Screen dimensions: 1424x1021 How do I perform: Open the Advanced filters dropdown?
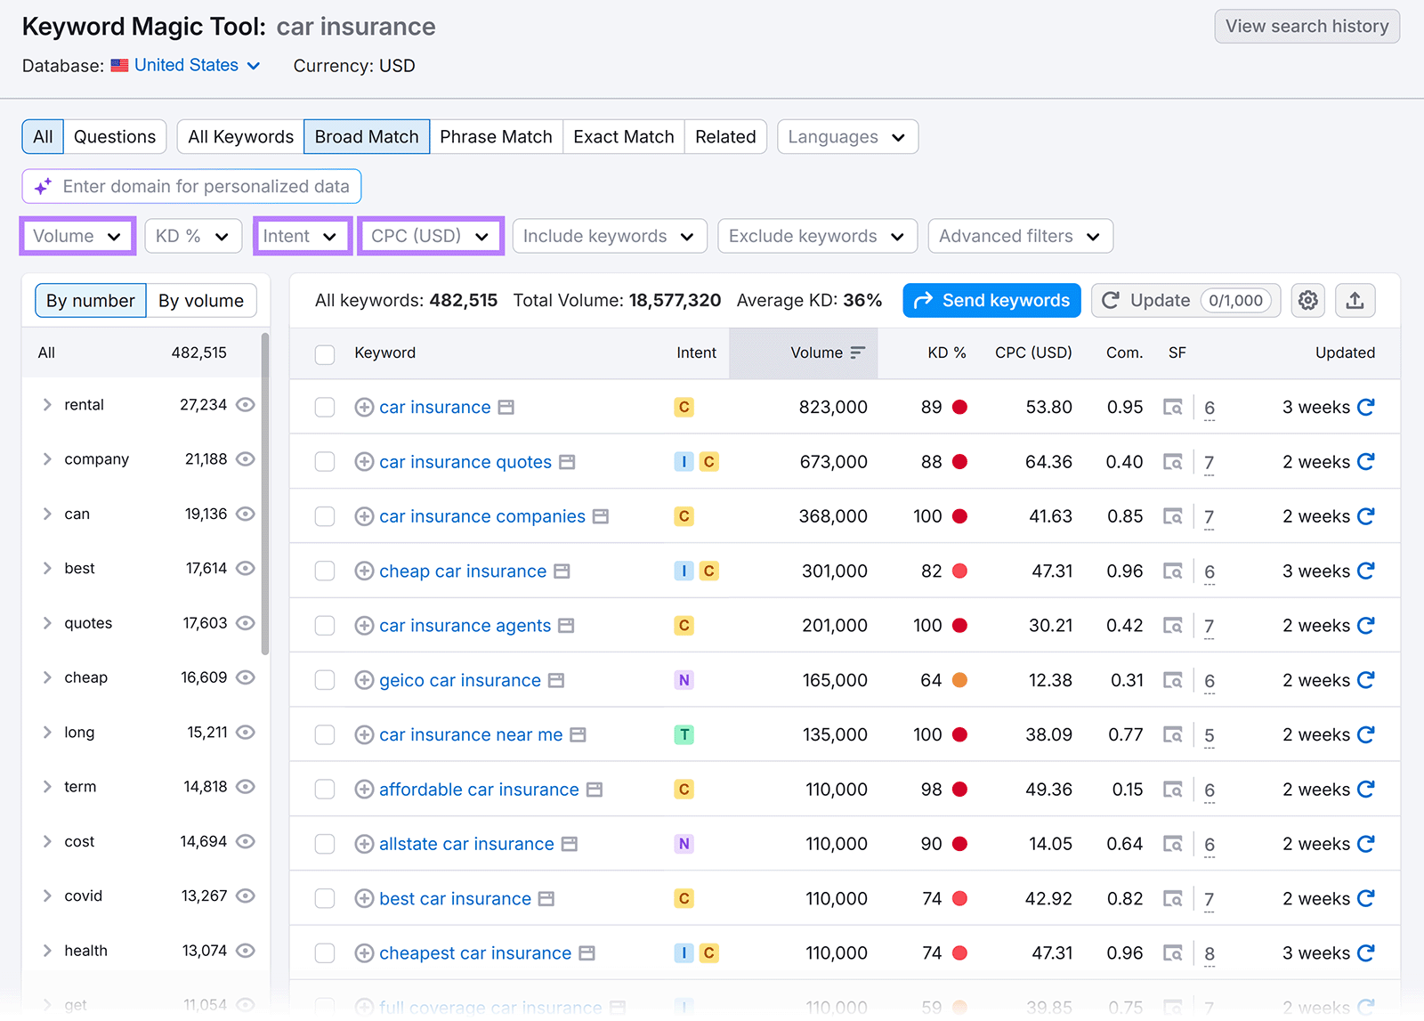coord(1021,236)
